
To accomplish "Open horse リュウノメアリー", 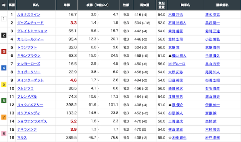I will [30, 105].
